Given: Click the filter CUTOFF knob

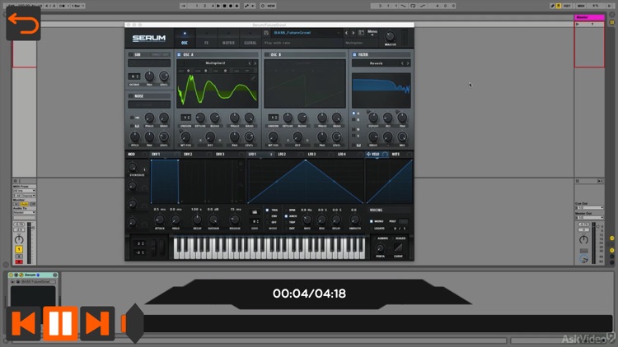Looking at the screenshot, I should [x=372, y=118].
